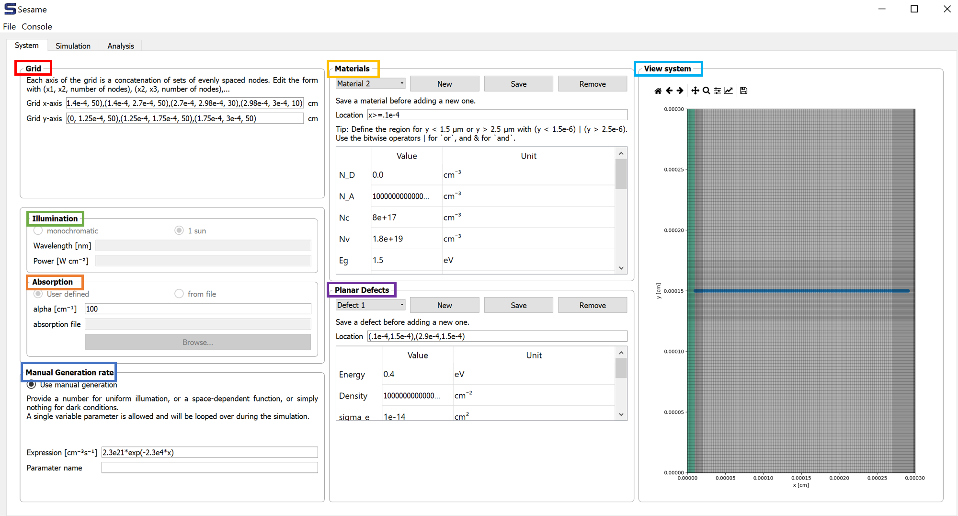The height and width of the screenshot is (516, 958).
Task: Open the edit axis and curve parameters icon
Action: click(729, 91)
